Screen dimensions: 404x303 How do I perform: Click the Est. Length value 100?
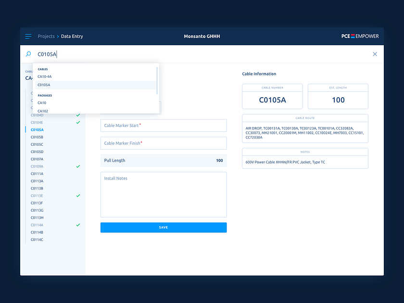click(x=338, y=100)
